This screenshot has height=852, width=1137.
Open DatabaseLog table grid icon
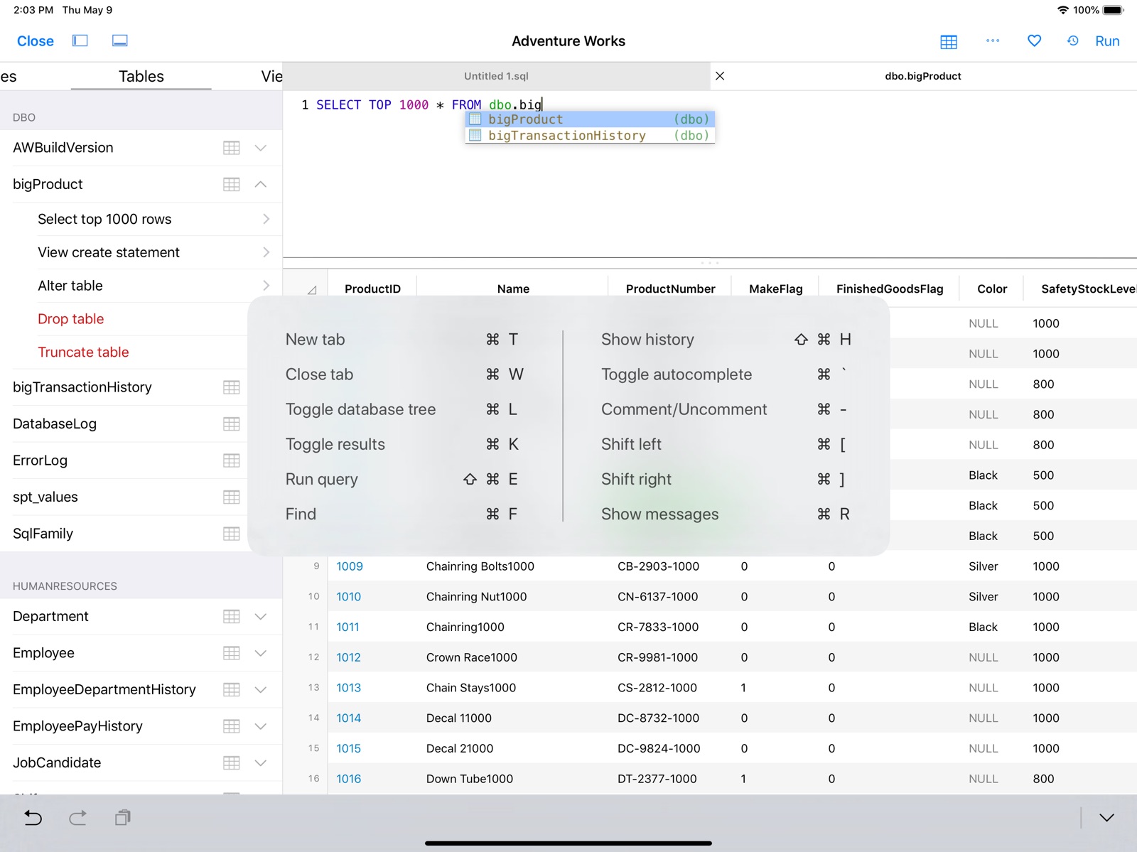click(232, 424)
